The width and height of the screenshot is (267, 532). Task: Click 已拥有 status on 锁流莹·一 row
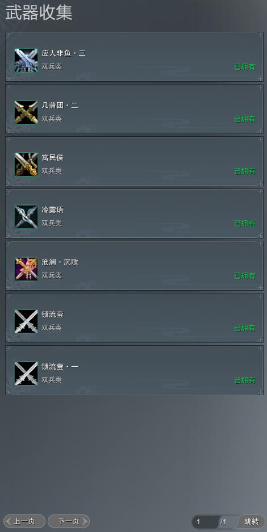click(245, 380)
